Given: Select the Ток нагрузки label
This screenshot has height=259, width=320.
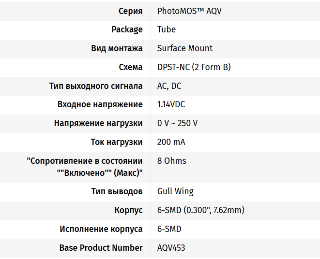Looking at the screenshot, I should [117, 142].
